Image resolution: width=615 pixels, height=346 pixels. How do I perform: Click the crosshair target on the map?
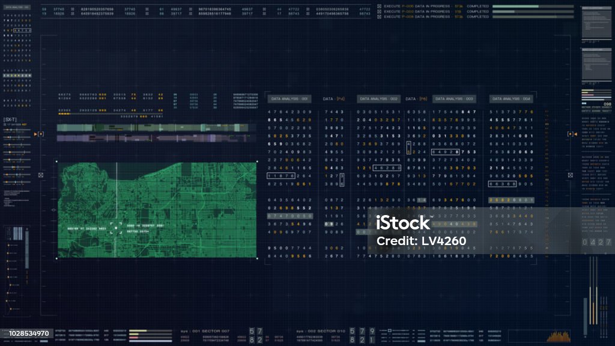(x=116, y=228)
